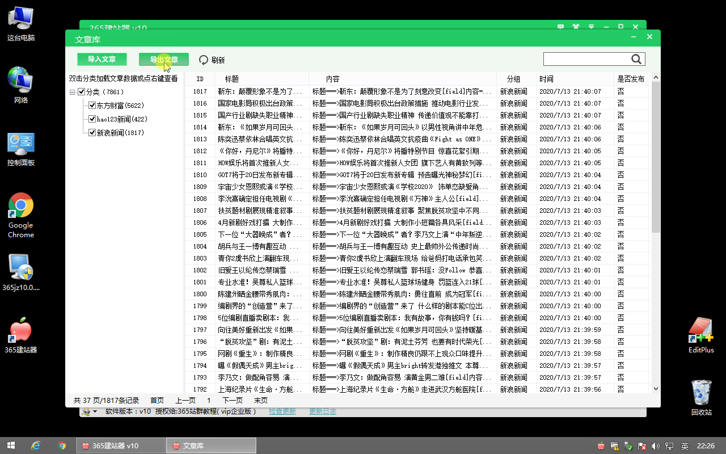Image resolution: width=726 pixels, height=454 pixels.
Task: Select row titled 国家电影局积极出台政策
Action: 417,103
